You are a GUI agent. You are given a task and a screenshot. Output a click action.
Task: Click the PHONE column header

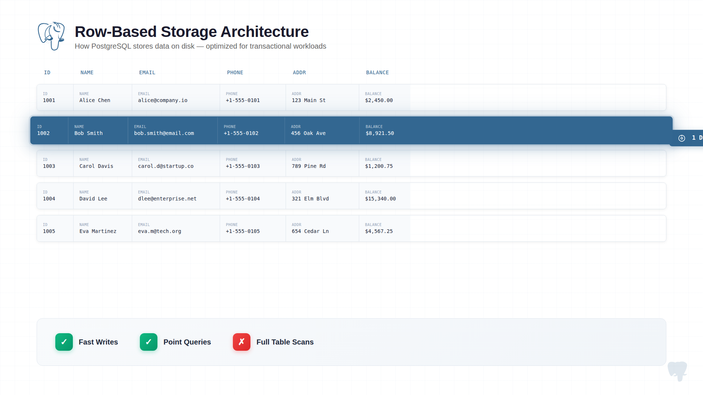pos(235,72)
